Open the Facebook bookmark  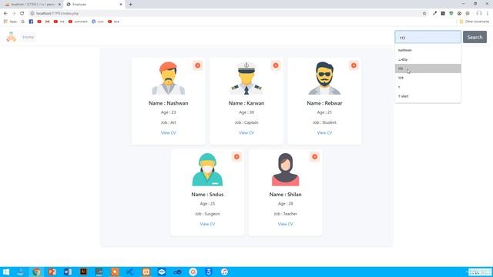(31, 22)
